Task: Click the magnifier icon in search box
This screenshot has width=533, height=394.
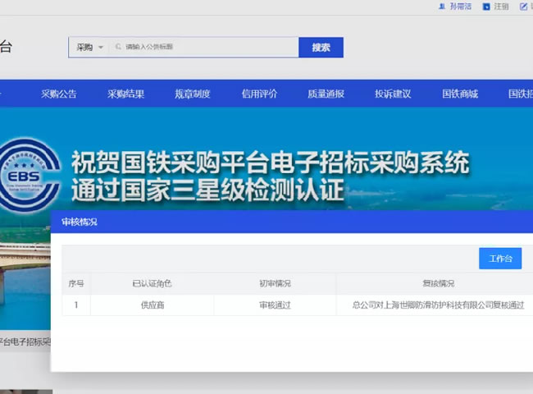Action: (x=118, y=47)
